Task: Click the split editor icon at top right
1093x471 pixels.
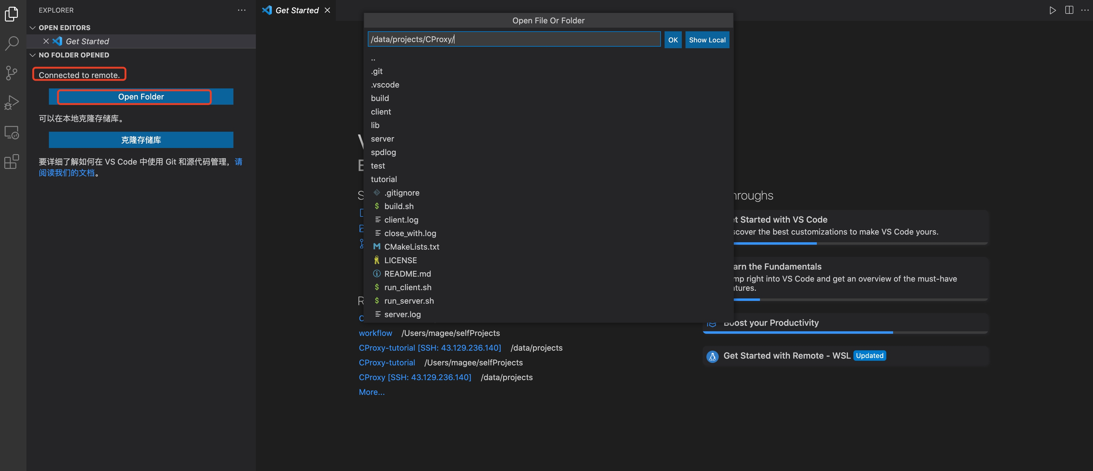Action: click(x=1069, y=10)
